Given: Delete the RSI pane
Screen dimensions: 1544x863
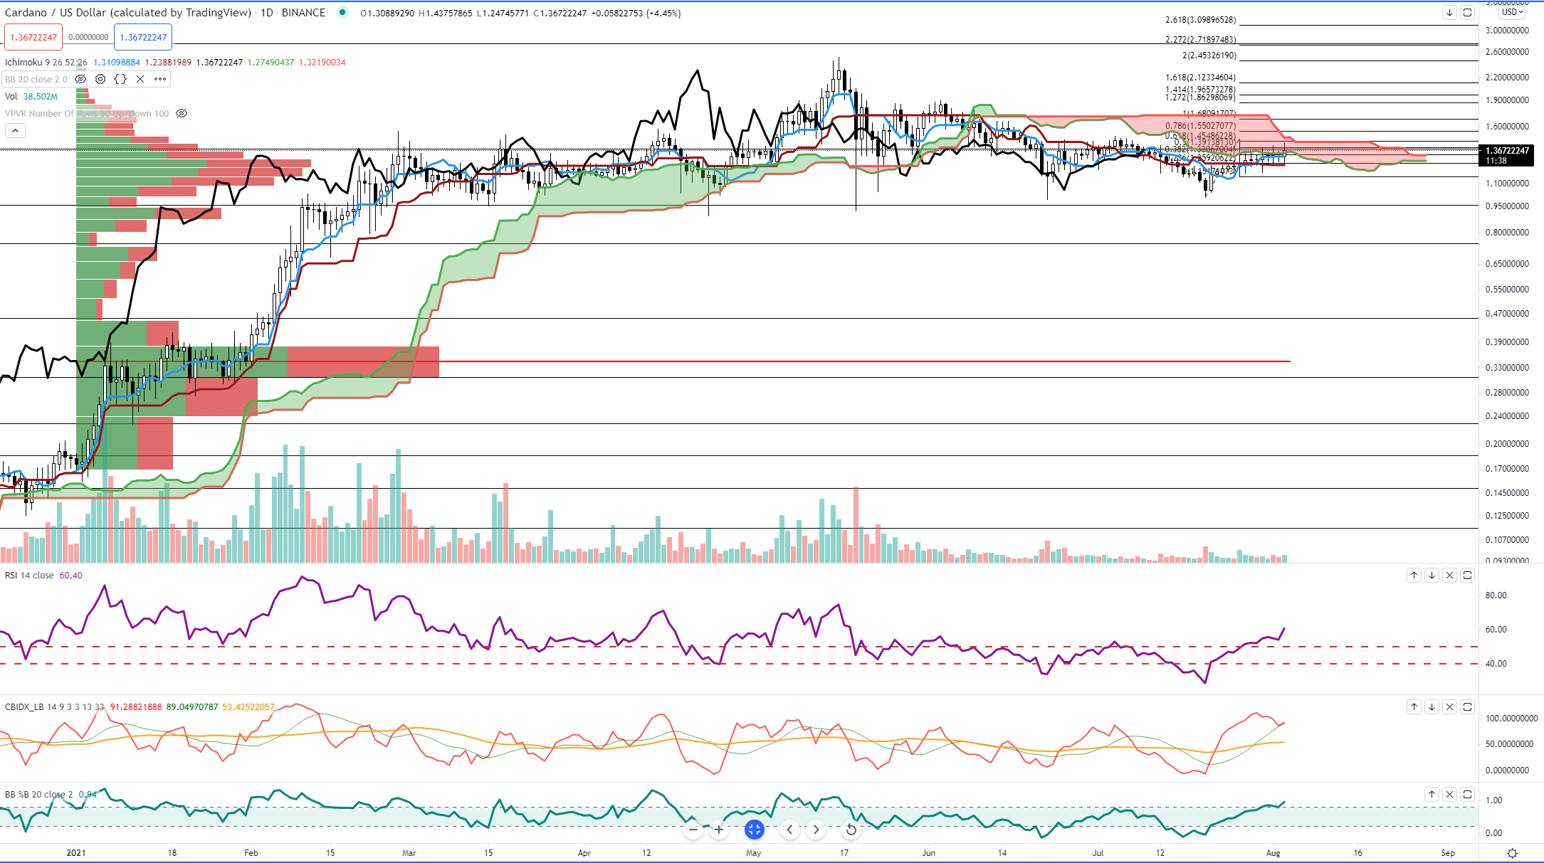Looking at the screenshot, I should 1449,575.
